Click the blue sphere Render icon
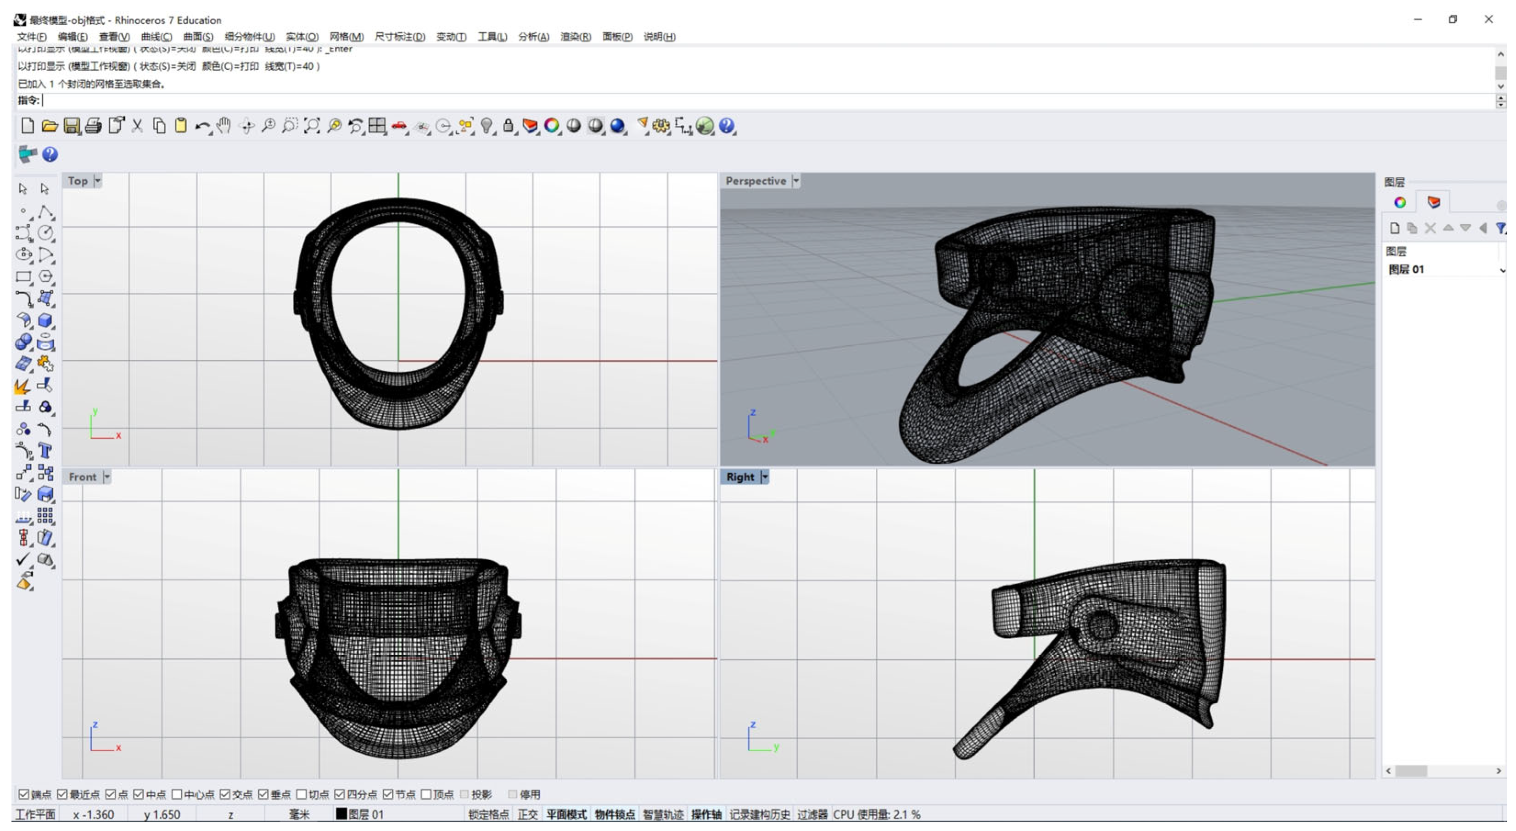The width and height of the screenshot is (1516, 831). (x=617, y=126)
